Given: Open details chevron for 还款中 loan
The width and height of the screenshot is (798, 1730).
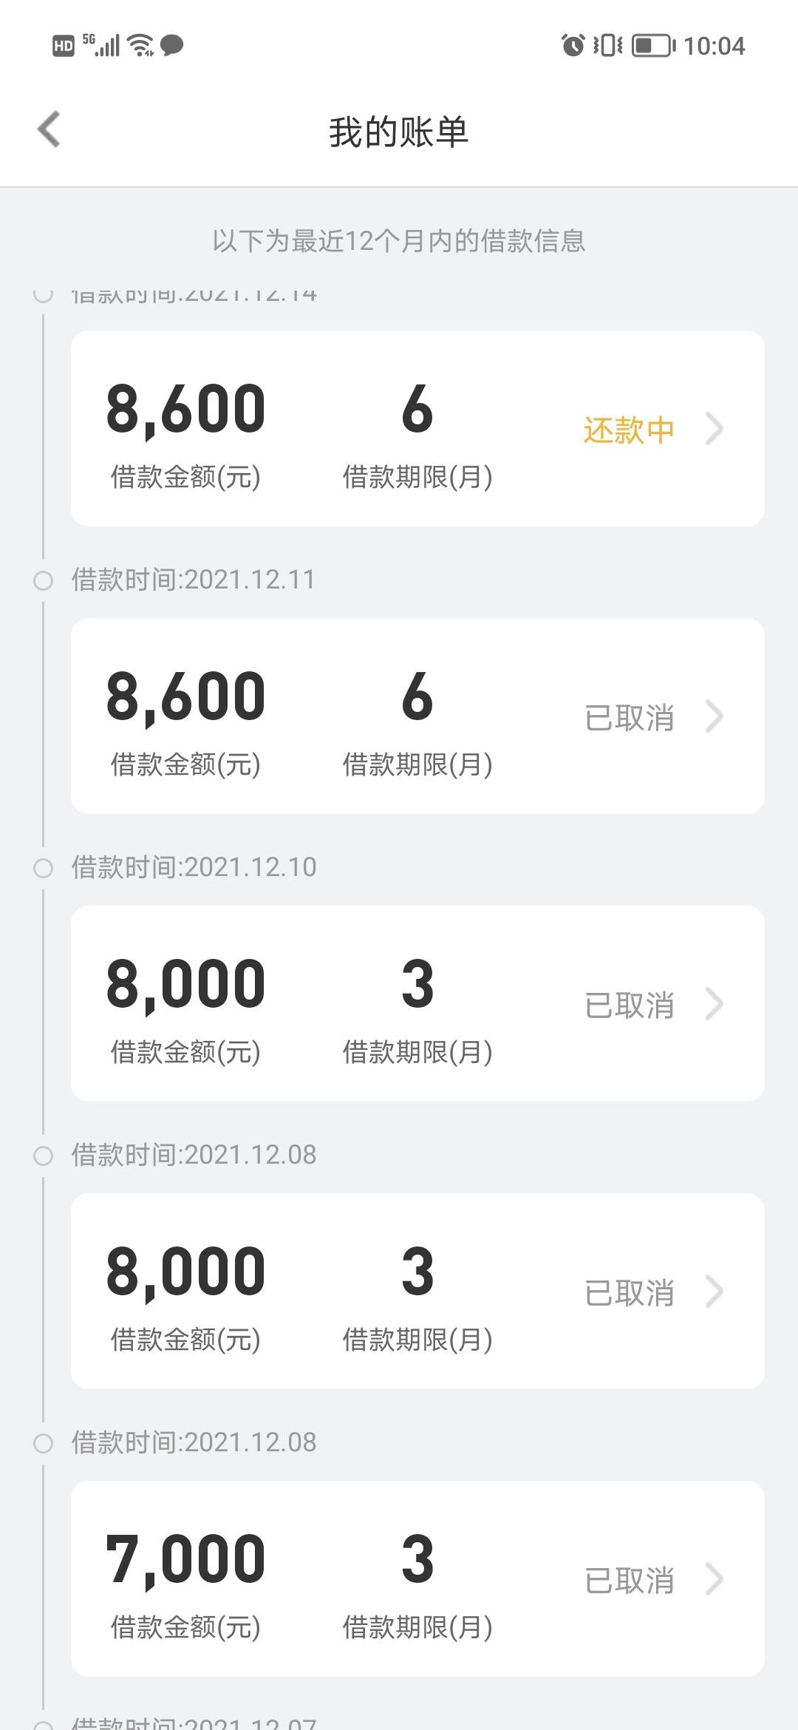Looking at the screenshot, I should click(x=714, y=429).
